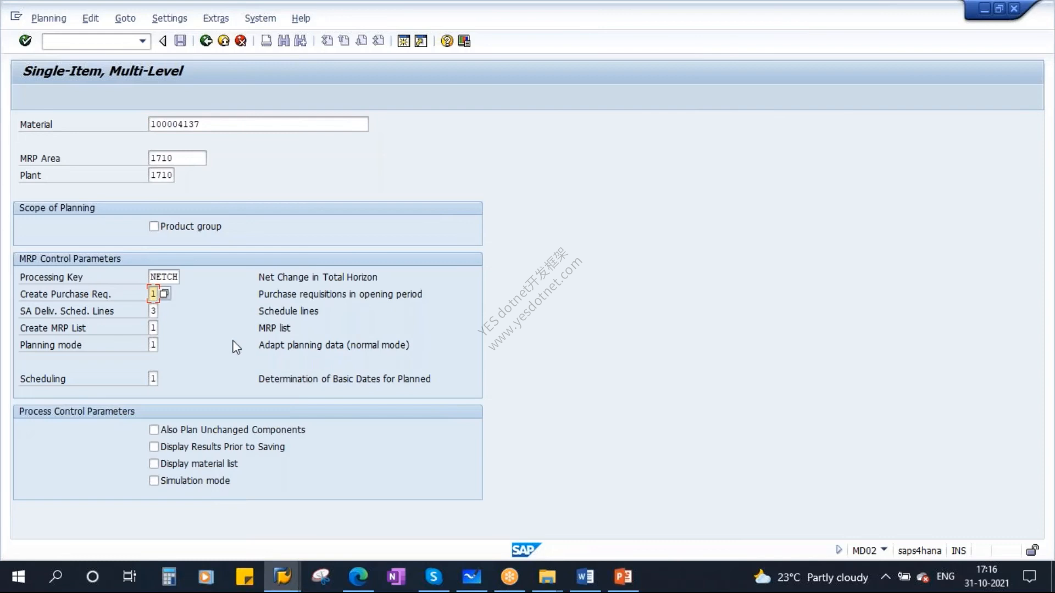Open the Goto menu
Viewport: 1055px width, 593px height.
click(125, 18)
